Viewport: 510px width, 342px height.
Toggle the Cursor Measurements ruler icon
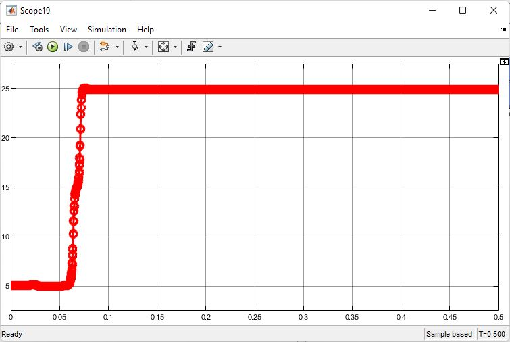pyautogui.click(x=207, y=47)
